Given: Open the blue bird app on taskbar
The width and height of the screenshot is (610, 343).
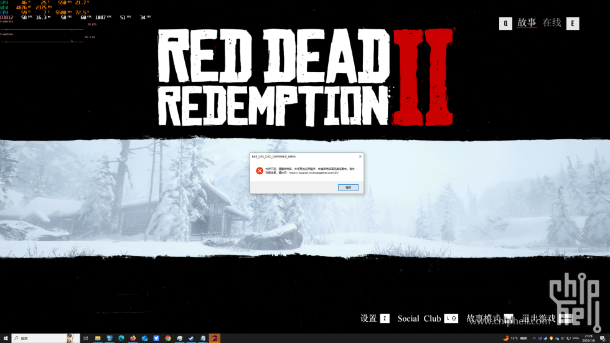Looking at the screenshot, I should coord(156,339).
